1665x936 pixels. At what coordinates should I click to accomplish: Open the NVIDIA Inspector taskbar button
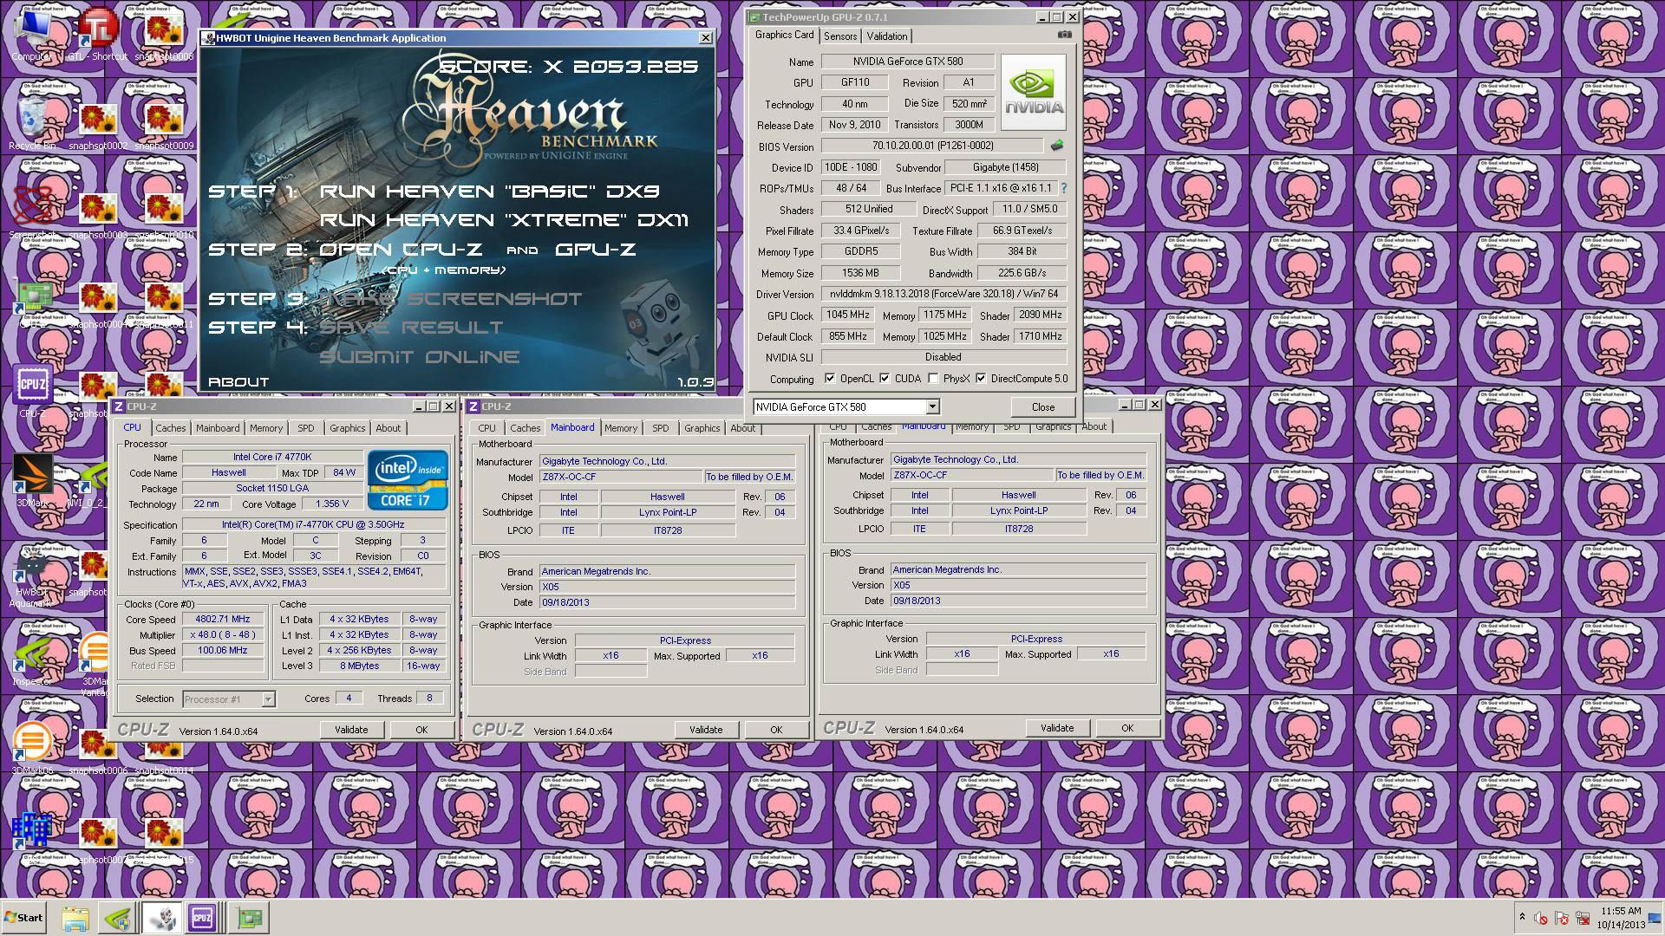(117, 918)
